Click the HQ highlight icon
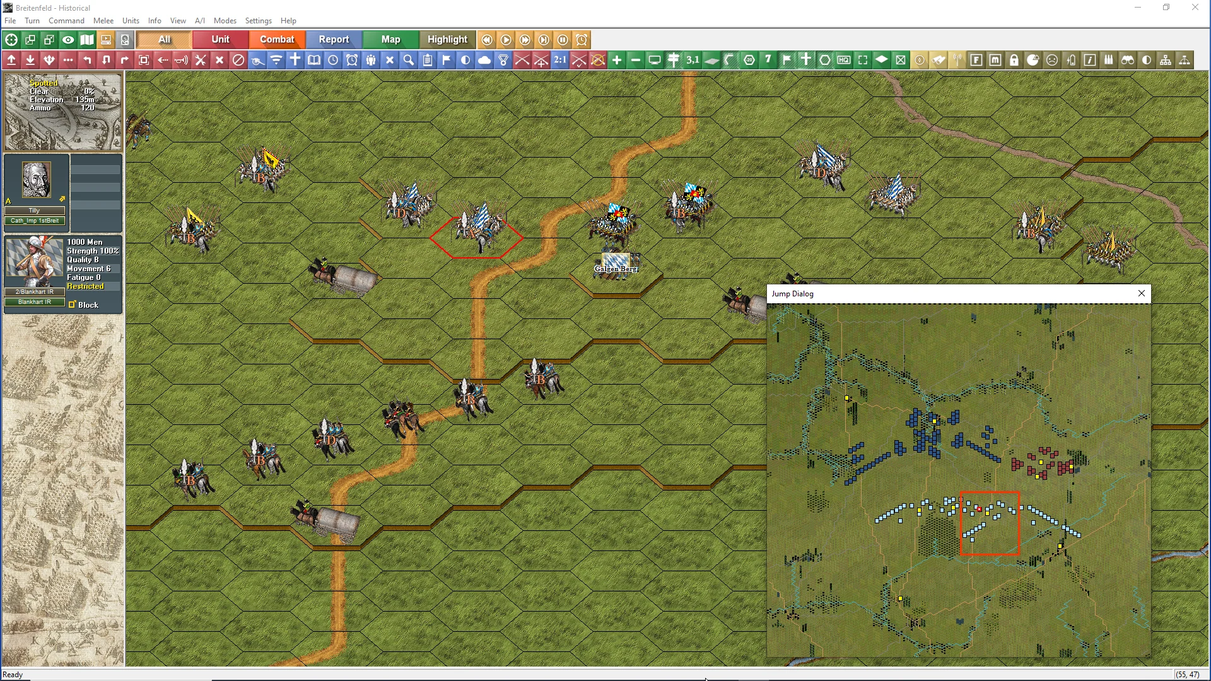The width and height of the screenshot is (1211, 681). click(x=844, y=61)
